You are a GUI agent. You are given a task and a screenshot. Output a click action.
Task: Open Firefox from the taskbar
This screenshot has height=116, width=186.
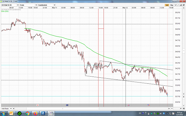tap(35, 114)
